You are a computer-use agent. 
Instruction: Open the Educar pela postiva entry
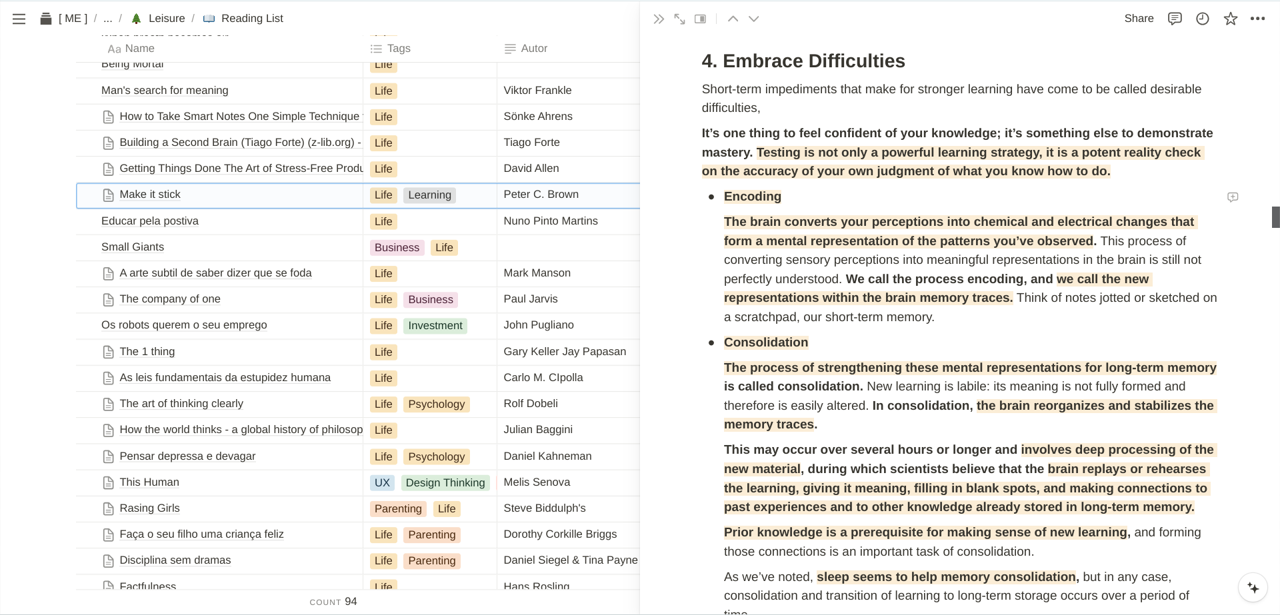pos(150,221)
